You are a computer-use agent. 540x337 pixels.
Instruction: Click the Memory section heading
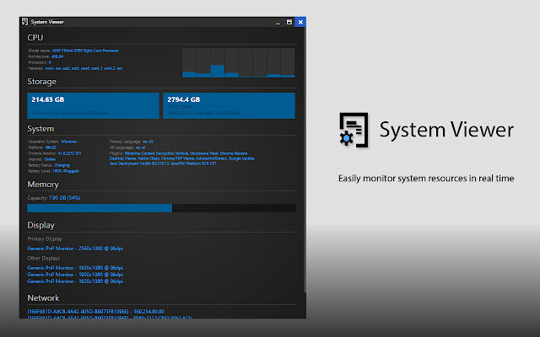click(x=43, y=185)
